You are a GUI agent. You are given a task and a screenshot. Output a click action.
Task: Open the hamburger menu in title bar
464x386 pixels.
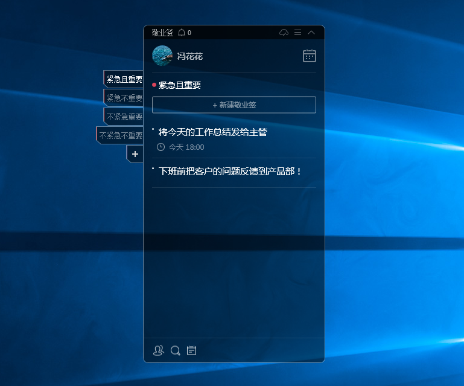pos(297,33)
